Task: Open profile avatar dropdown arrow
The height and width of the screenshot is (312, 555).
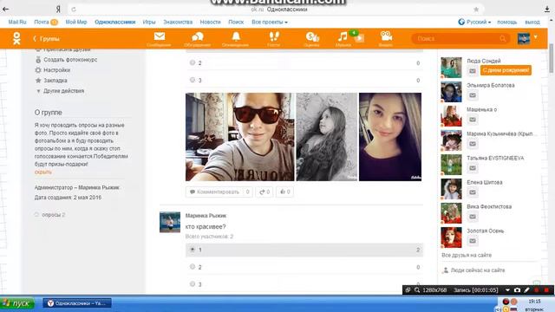Action: [x=536, y=36]
